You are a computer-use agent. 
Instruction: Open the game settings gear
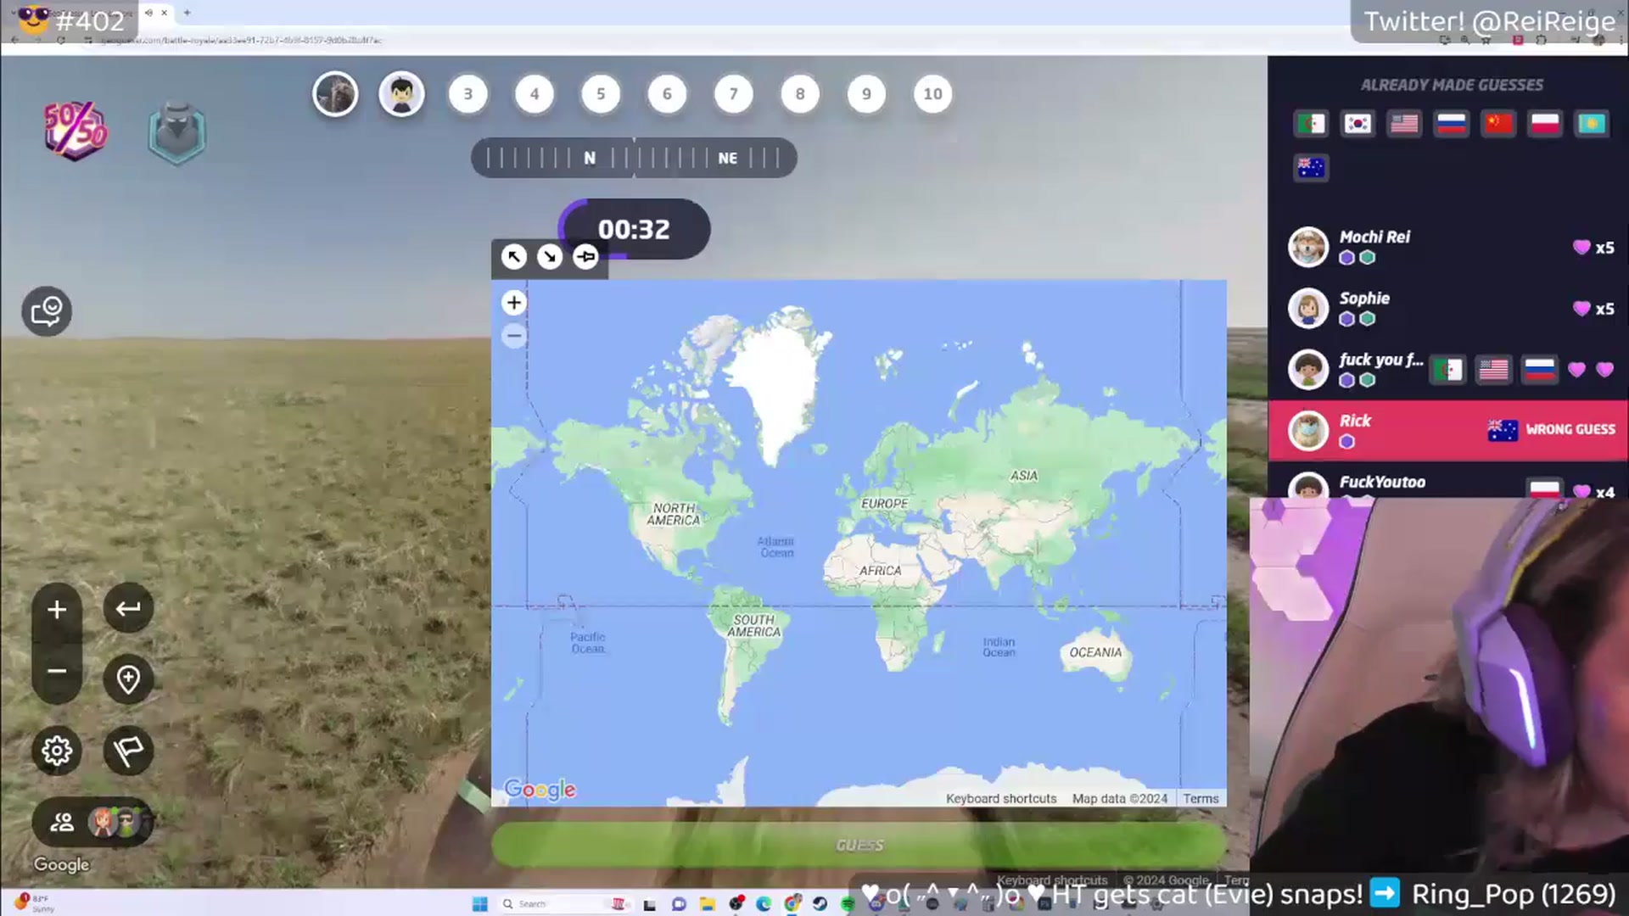coord(57,751)
